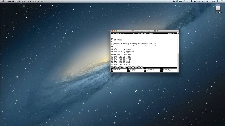The height and width of the screenshot is (126, 225).
Task: Click the 'Mac Format' shortcut
Action: (150, 69)
